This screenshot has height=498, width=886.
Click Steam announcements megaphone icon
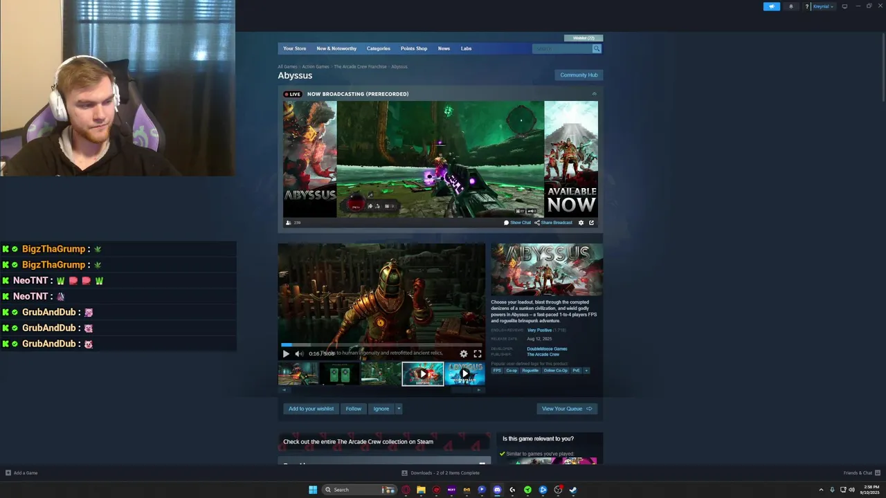point(771,6)
